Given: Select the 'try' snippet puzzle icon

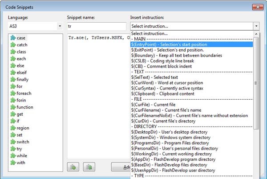Looking at the screenshot, I should 13,149.
